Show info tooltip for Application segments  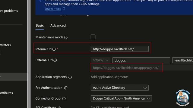click(x=70, y=77)
